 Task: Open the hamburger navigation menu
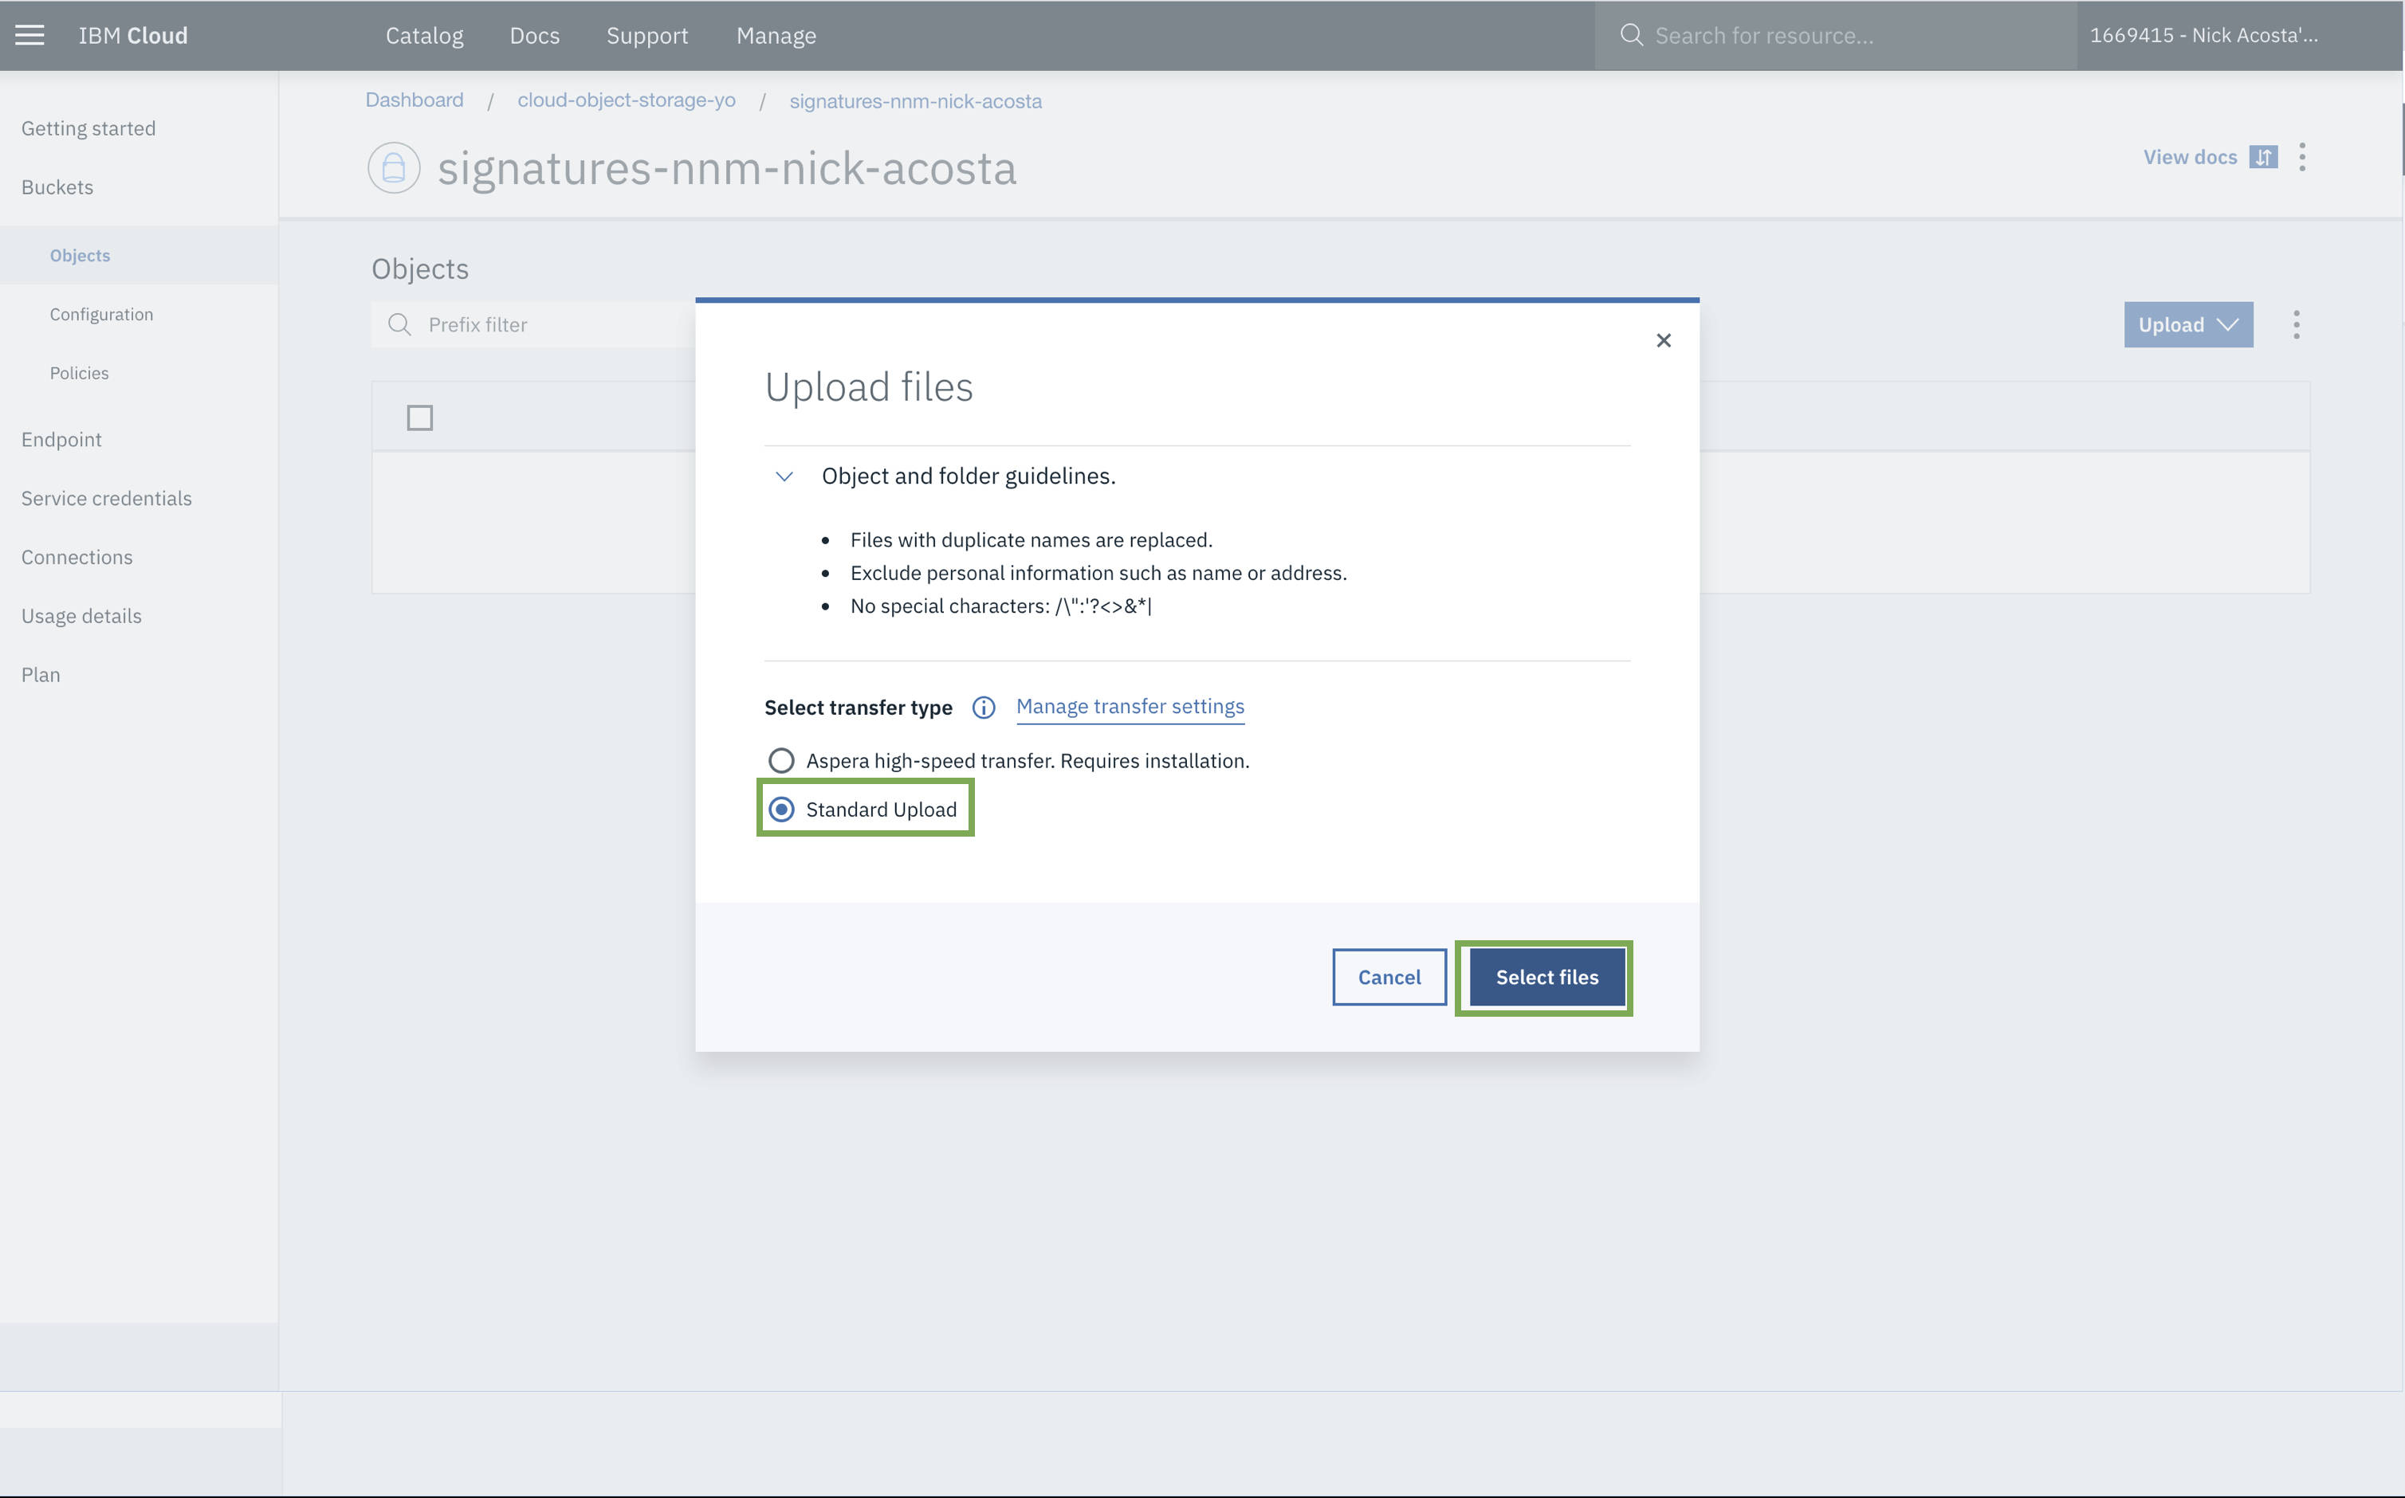pyautogui.click(x=29, y=36)
